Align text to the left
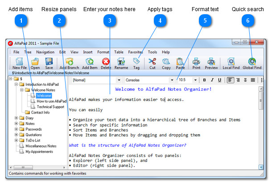The image size is (272, 185). point(231,80)
